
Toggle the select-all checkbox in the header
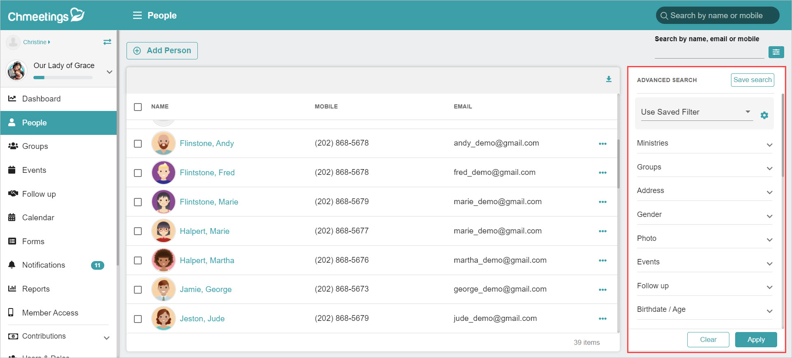[138, 107]
